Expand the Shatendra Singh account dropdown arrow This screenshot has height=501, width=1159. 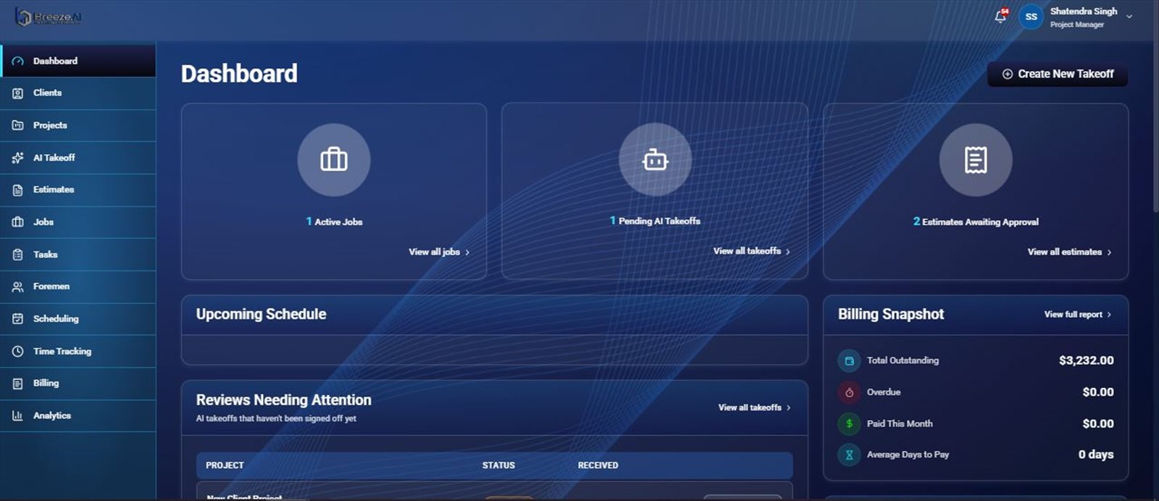[x=1129, y=17]
